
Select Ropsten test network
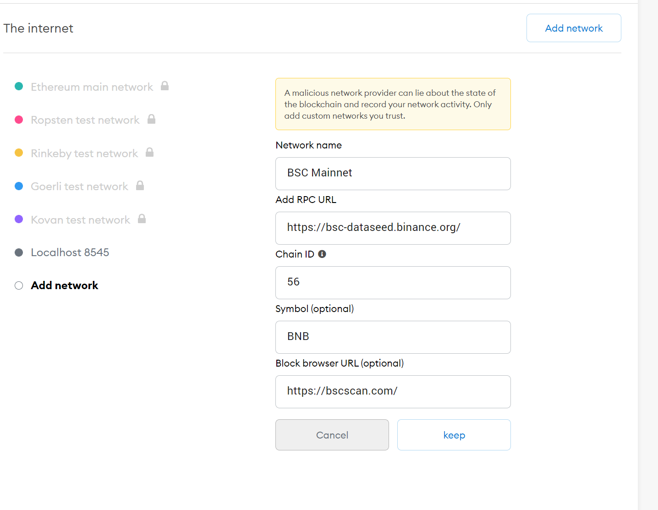click(x=85, y=120)
